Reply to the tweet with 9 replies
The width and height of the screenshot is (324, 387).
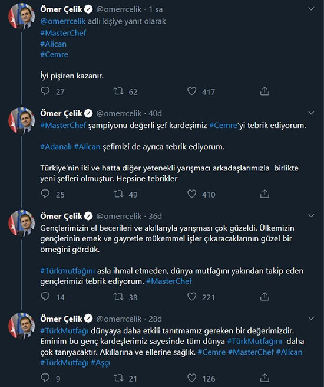point(45,378)
